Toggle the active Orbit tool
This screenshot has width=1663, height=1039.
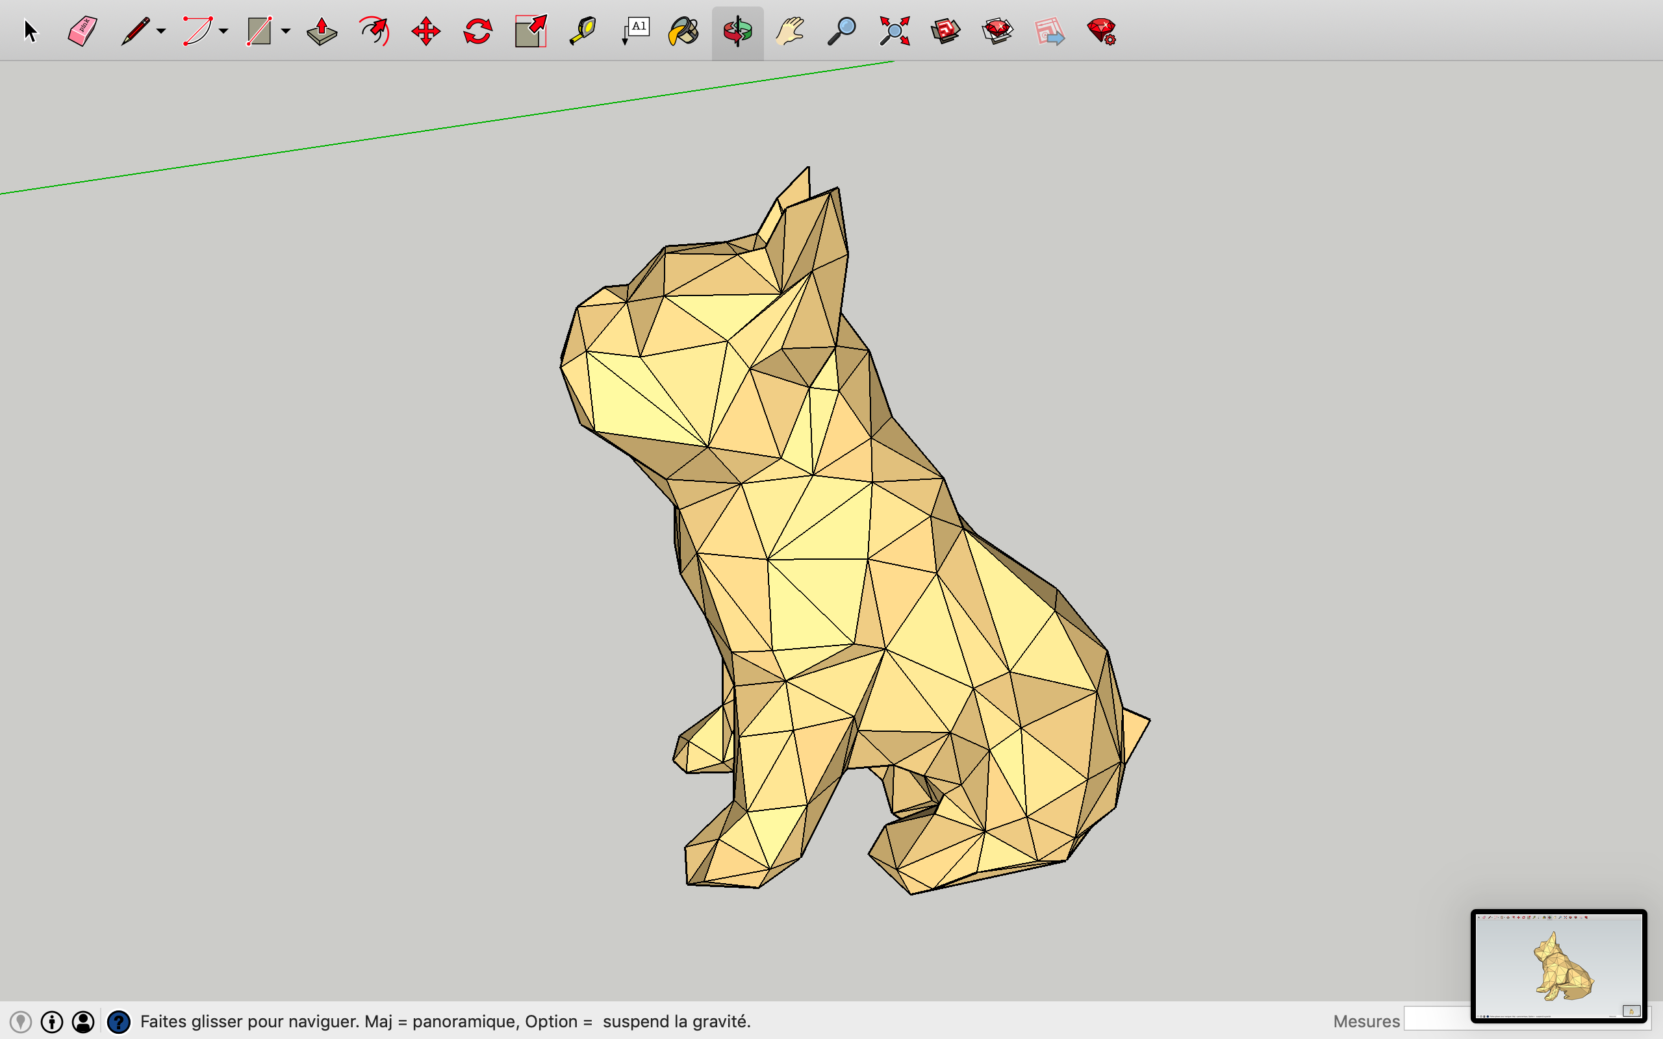[x=737, y=32]
